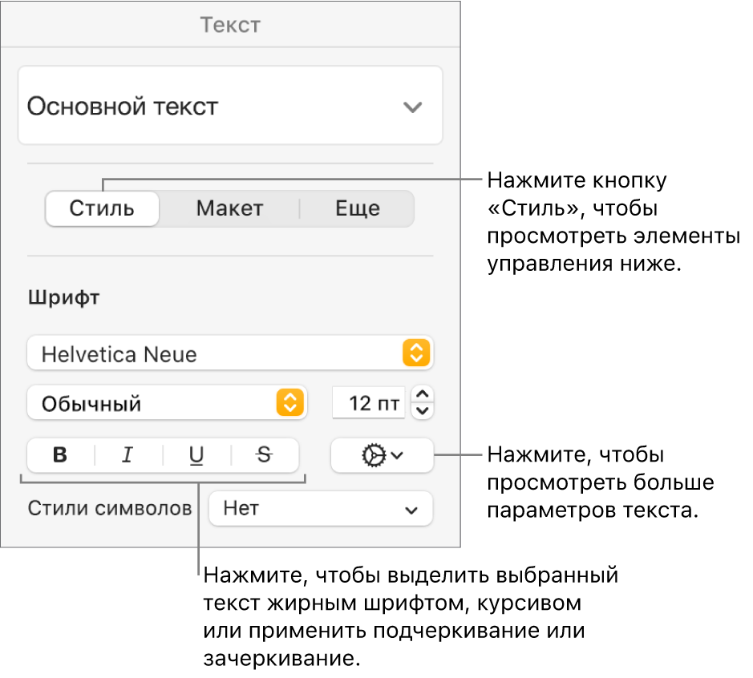Increase font size with the up arrow
The height and width of the screenshot is (678, 753).
(424, 393)
